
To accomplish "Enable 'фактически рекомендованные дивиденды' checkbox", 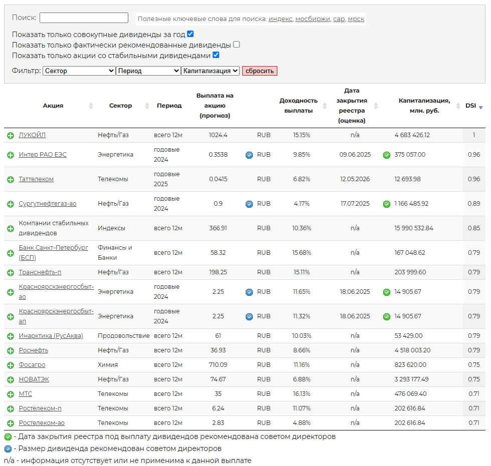I will coord(236,45).
